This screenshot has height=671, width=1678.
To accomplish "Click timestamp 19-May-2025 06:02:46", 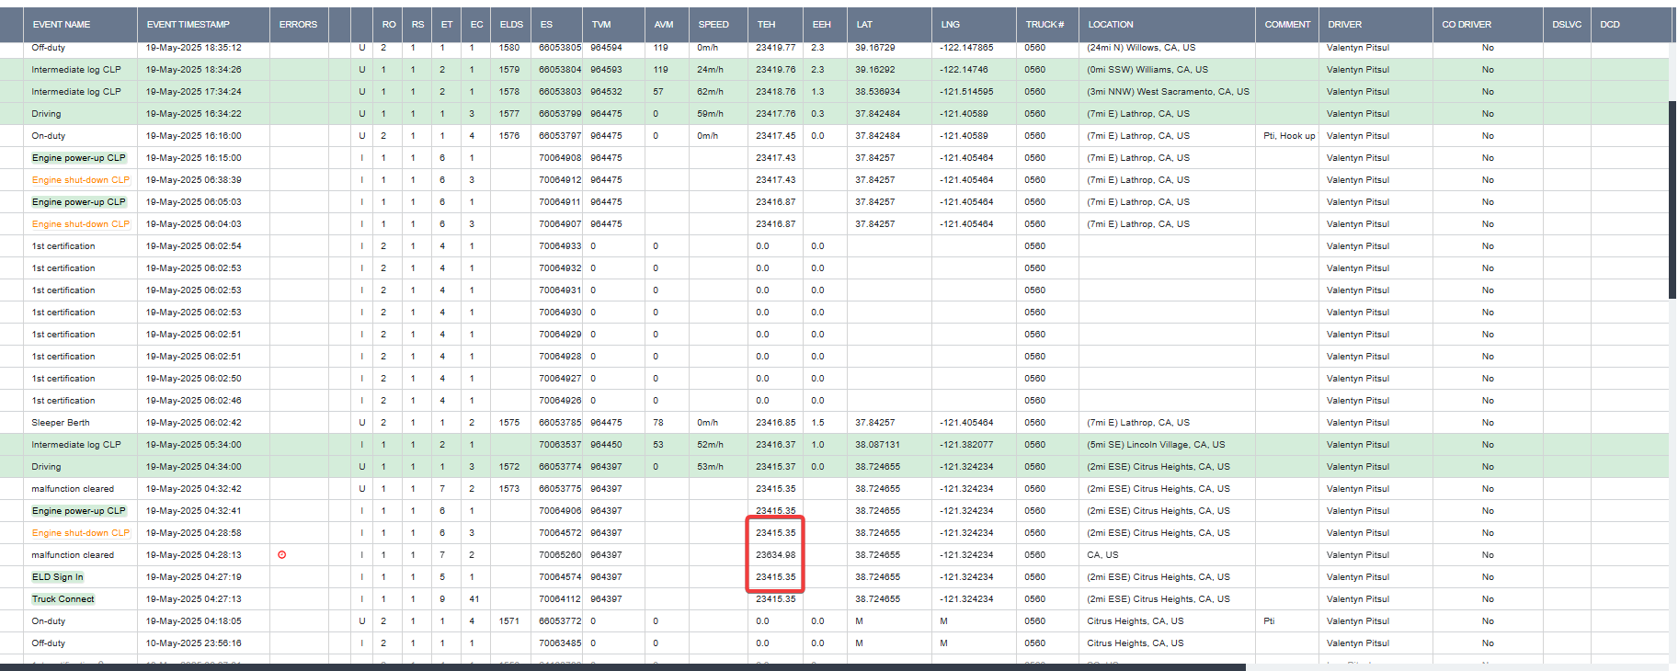I will click(x=194, y=401).
